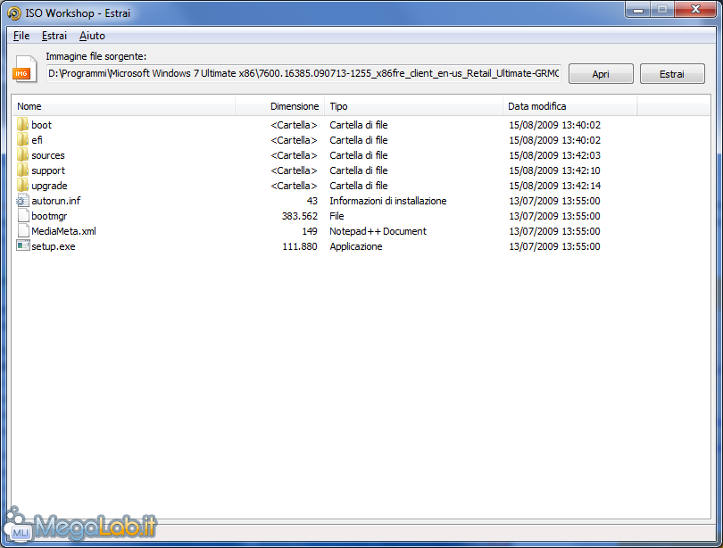Image resolution: width=723 pixels, height=548 pixels.
Task: Click the Informazioni di installazione type text
Action: tap(387, 201)
